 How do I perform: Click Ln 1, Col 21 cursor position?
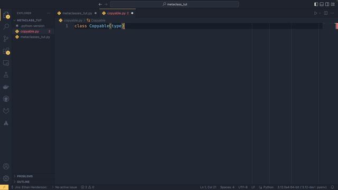[x=208, y=187]
